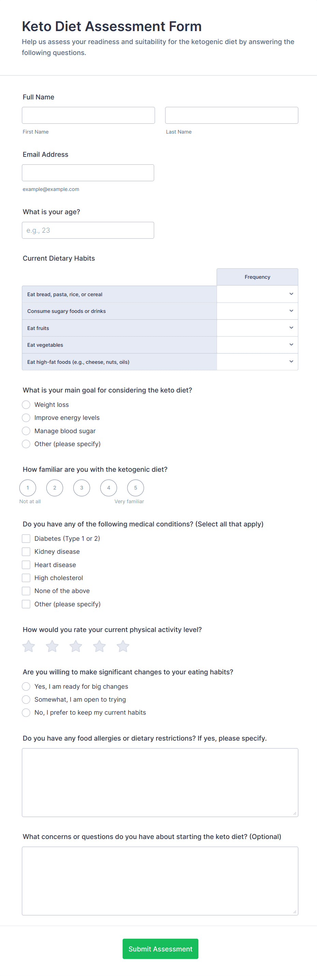Image resolution: width=317 pixels, height=976 pixels.
Task: Select familiarity rating circle 5
Action: point(136,487)
